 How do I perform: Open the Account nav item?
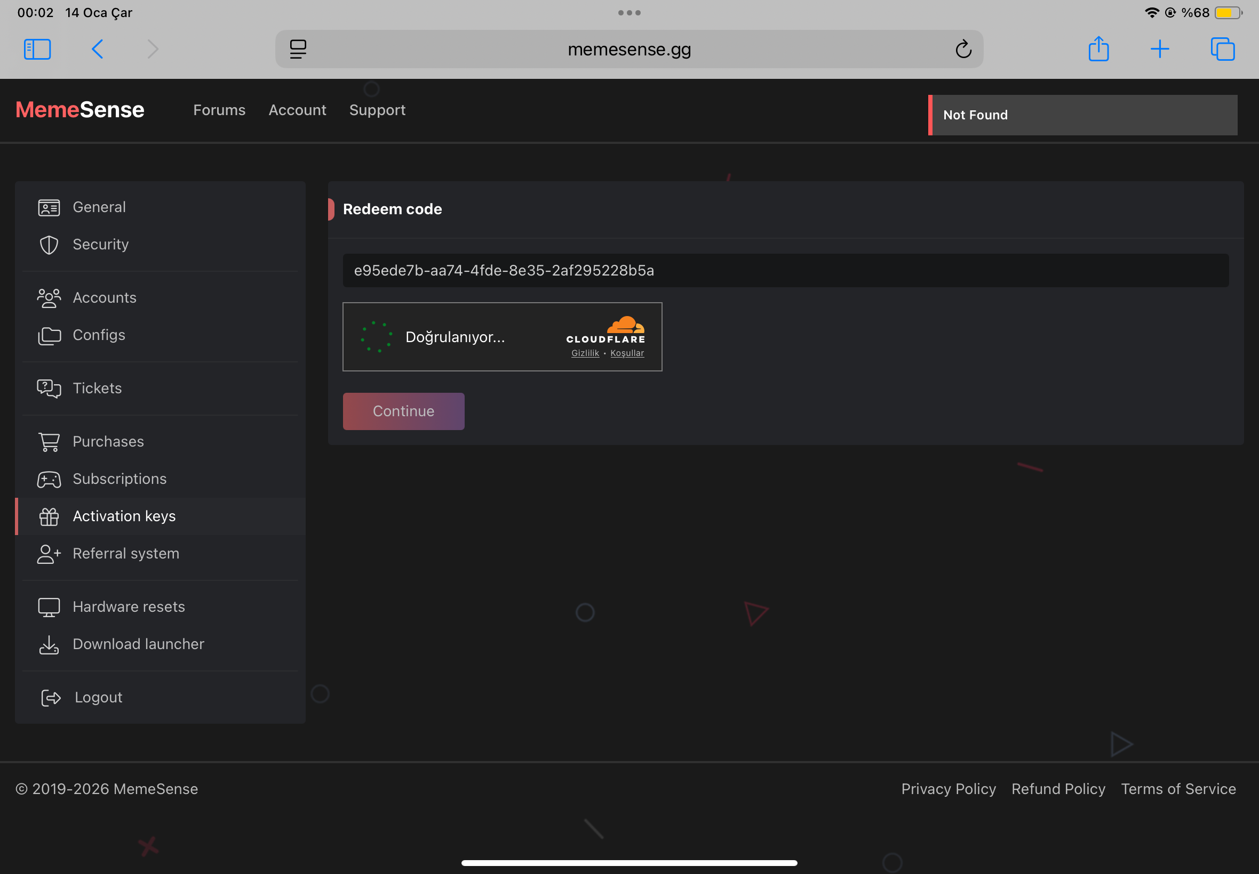(x=297, y=110)
